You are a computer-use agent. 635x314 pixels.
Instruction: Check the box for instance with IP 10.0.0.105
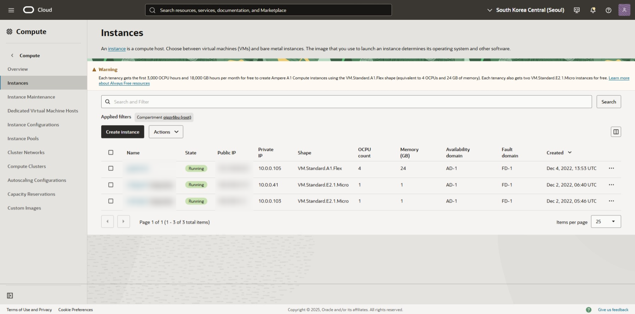pyautogui.click(x=111, y=168)
